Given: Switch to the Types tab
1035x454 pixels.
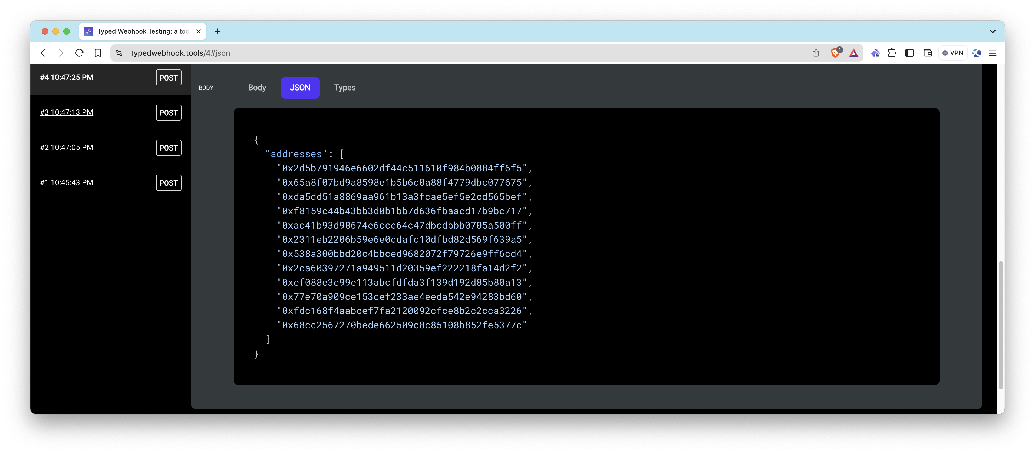Looking at the screenshot, I should 345,88.
